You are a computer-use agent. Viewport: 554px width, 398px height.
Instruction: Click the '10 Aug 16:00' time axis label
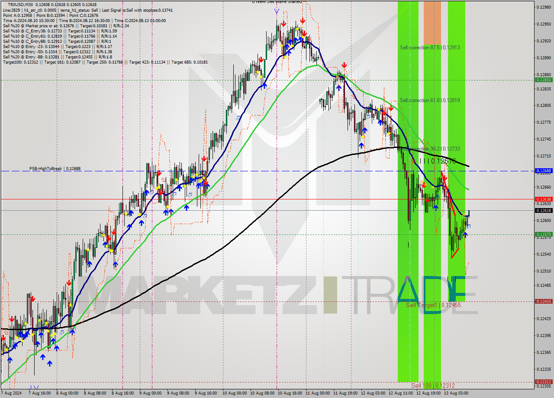click(289, 394)
